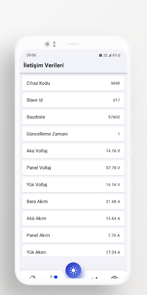
Task: Select the Cihaz Kodu row
Action: 73,83
